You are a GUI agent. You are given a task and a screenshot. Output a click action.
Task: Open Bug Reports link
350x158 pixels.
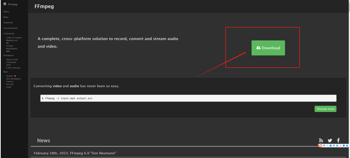point(12,48)
